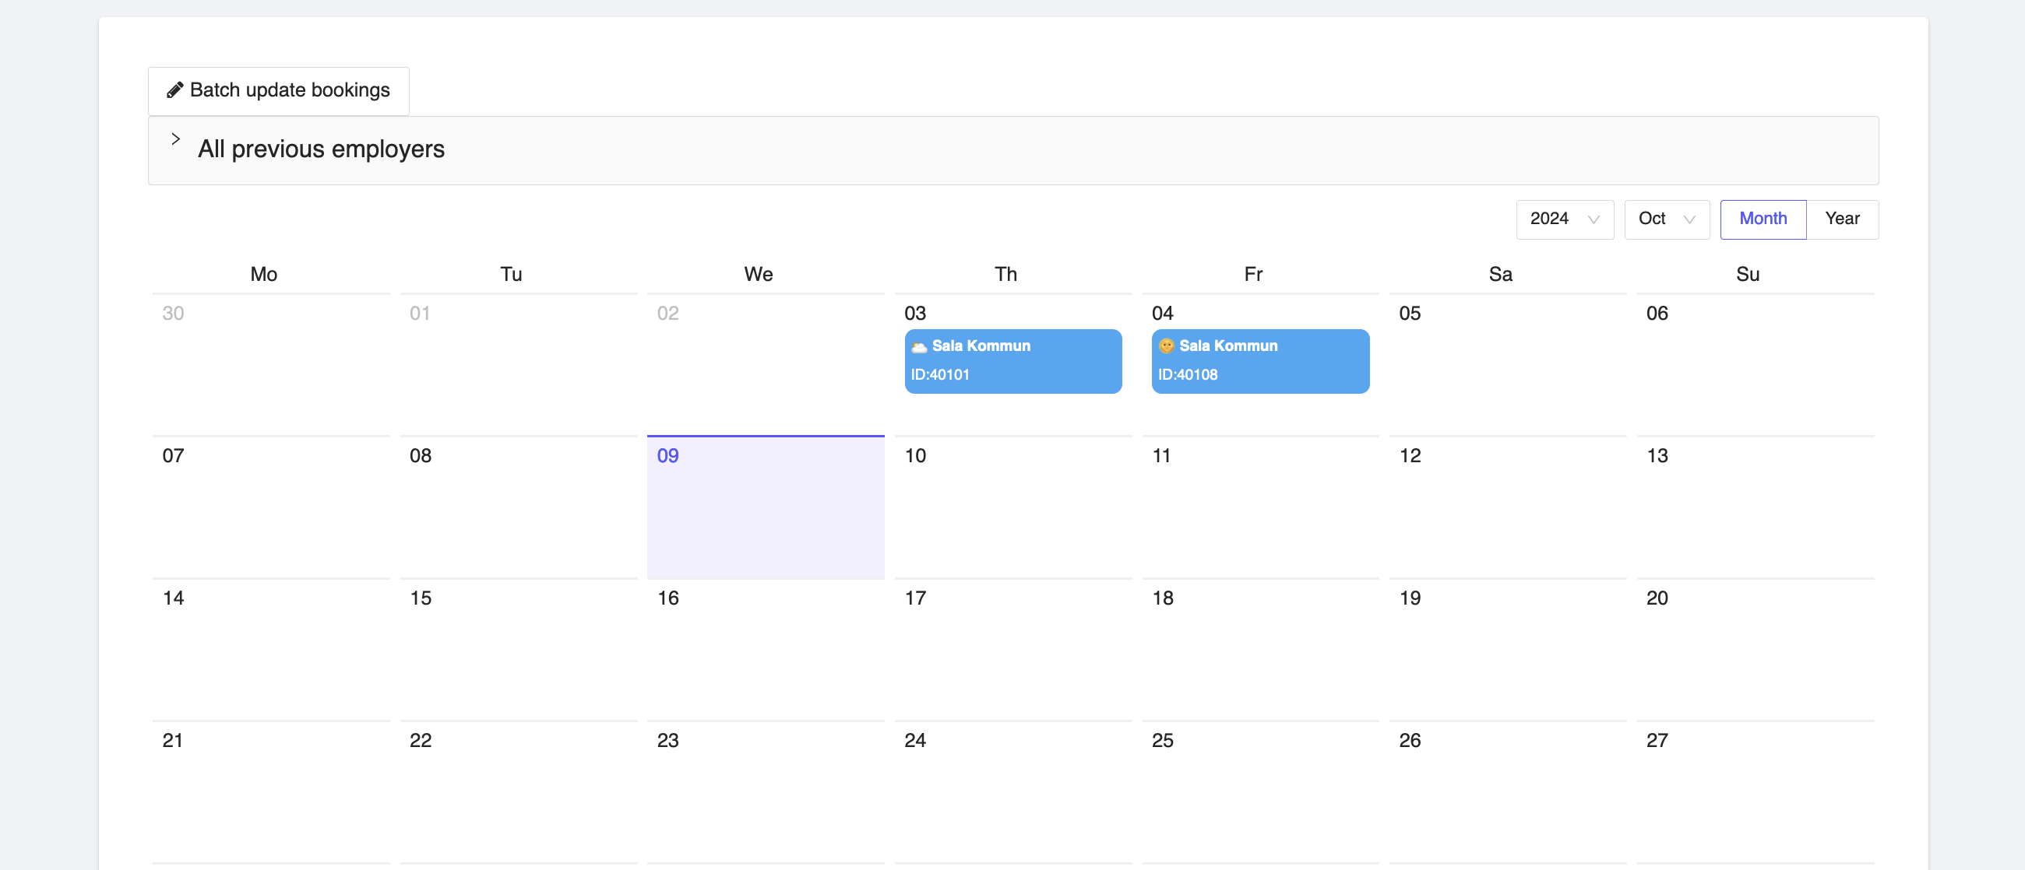Image resolution: width=2025 pixels, height=870 pixels.
Task: Click the sun icon on booking ID:40108
Action: tap(1167, 346)
